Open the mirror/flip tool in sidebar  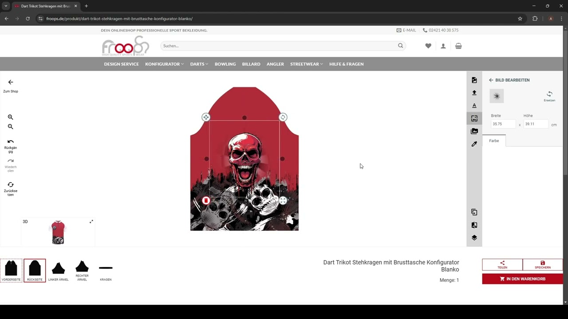coord(474,225)
